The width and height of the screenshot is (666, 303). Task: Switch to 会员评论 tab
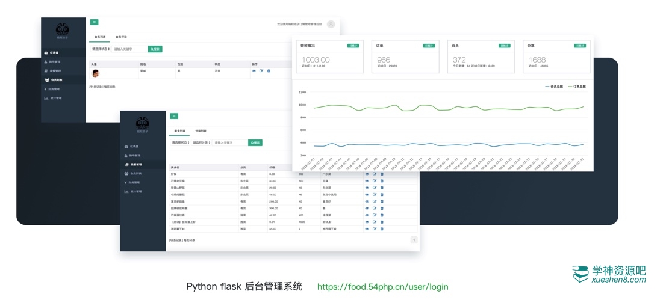coord(121,37)
